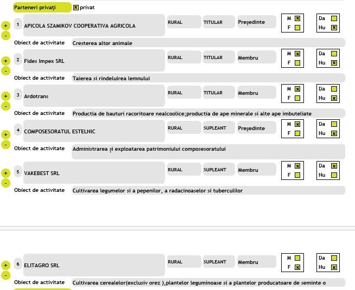Click the Taierea si rindeluirea lemnului activity field
Viewport: 355px width, 290px height.
(x=208, y=78)
